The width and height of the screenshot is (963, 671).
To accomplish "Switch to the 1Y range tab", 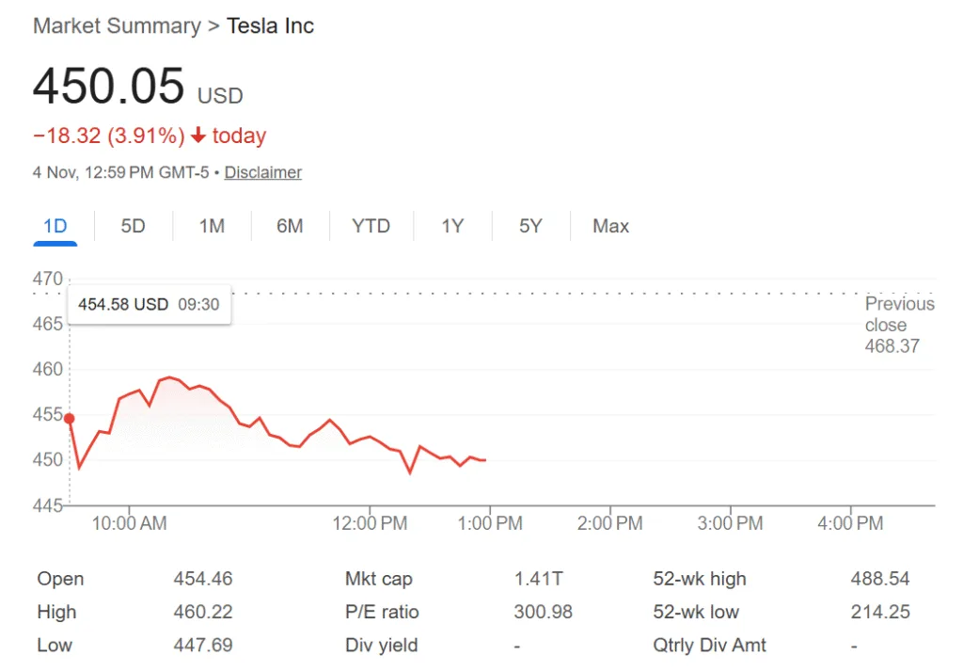I will coord(452,226).
